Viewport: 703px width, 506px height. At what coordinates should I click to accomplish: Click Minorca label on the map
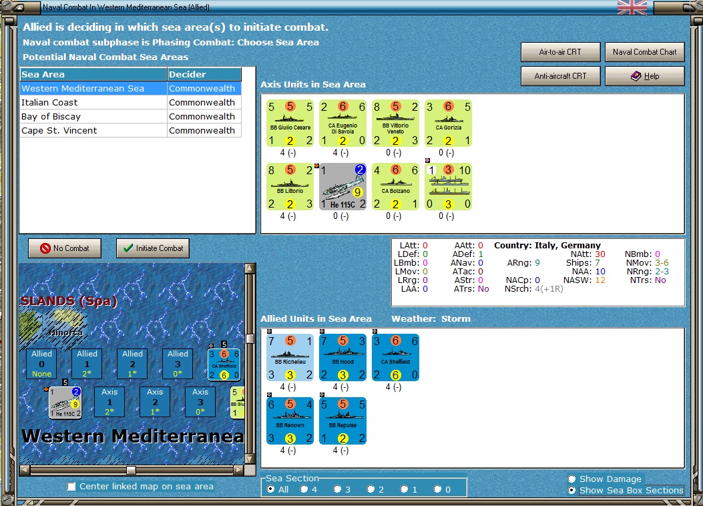coord(65,332)
